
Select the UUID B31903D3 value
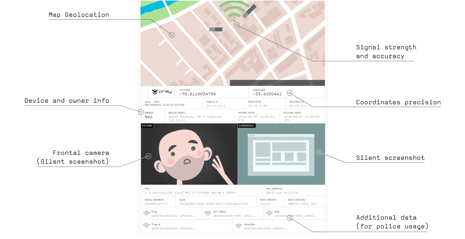[x=214, y=204]
